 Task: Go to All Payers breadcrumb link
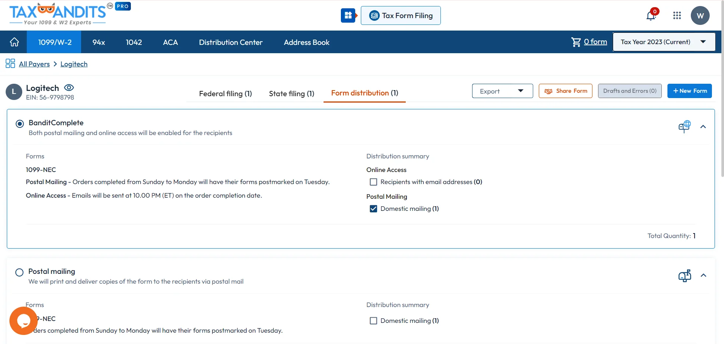pyautogui.click(x=34, y=64)
